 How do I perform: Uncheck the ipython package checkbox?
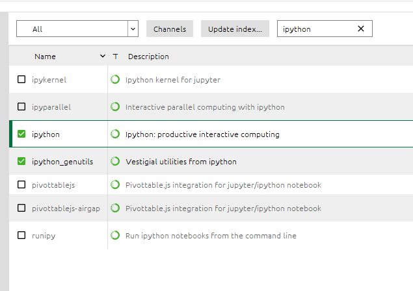[21, 134]
